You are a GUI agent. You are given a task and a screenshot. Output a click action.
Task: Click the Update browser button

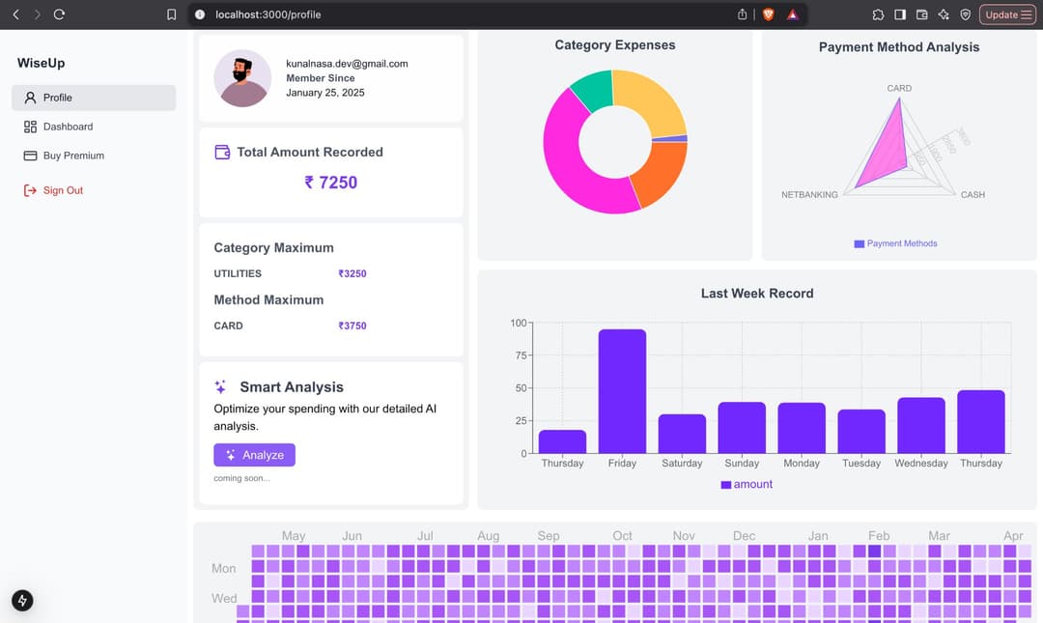1007,14
